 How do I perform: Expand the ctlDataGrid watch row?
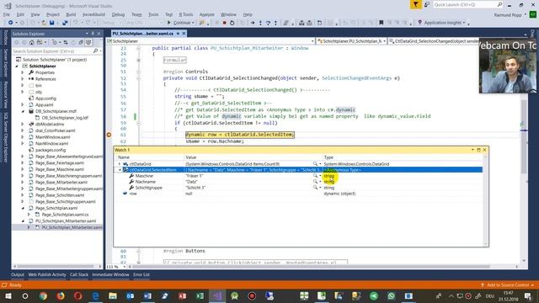(x=120, y=164)
